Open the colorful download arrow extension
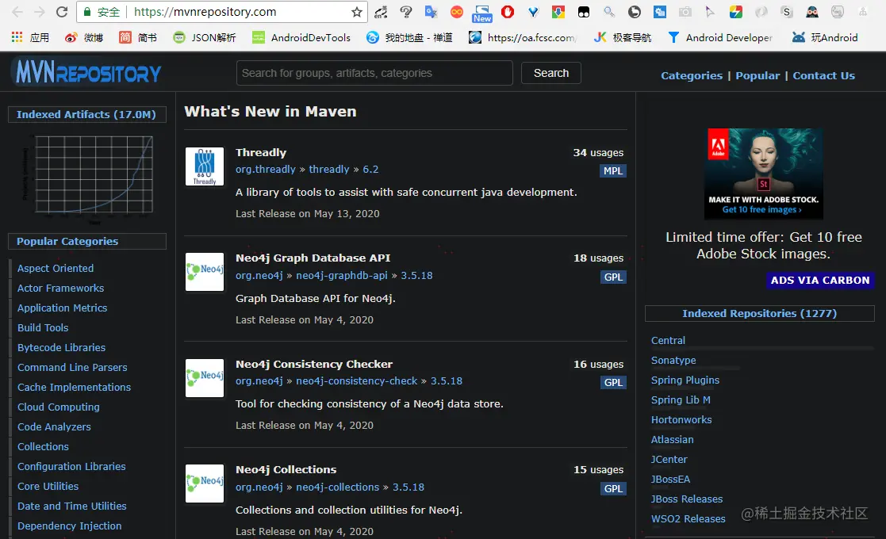Screen dimensions: 886x539 click(x=558, y=12)
